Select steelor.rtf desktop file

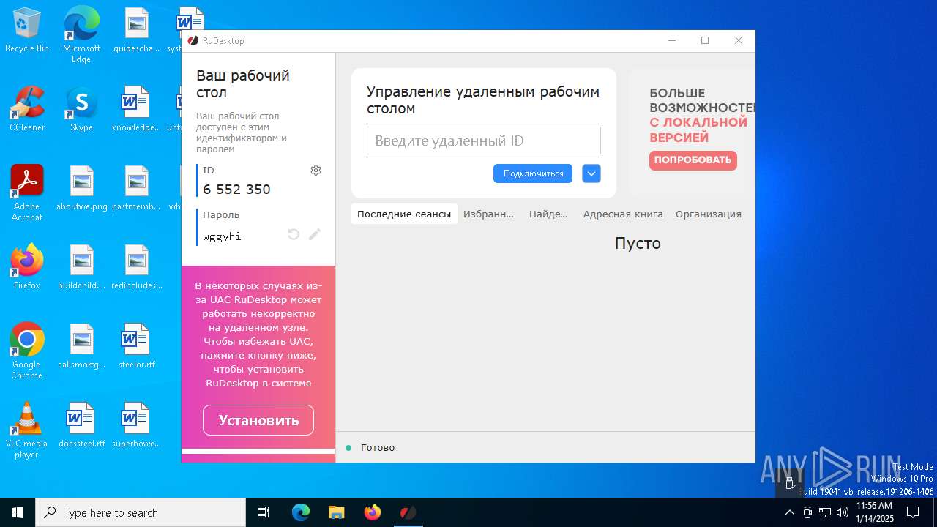136,346
